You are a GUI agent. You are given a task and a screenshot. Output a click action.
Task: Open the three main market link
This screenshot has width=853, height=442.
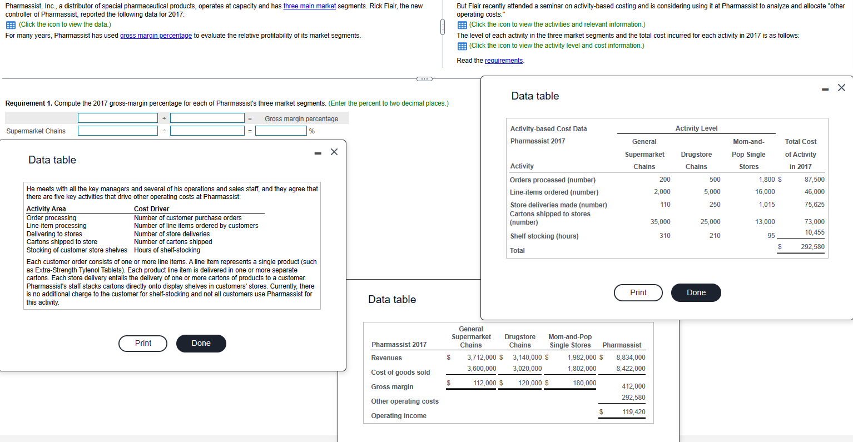pos(310,6)
